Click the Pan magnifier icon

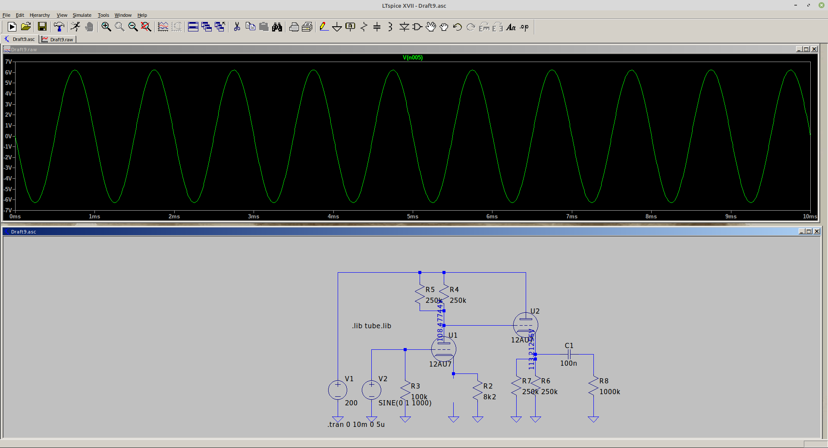point(119,27)
